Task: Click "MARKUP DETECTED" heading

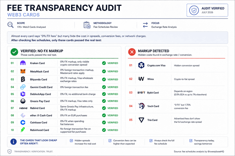Action: pyautogui.click(x=153, y=51)
